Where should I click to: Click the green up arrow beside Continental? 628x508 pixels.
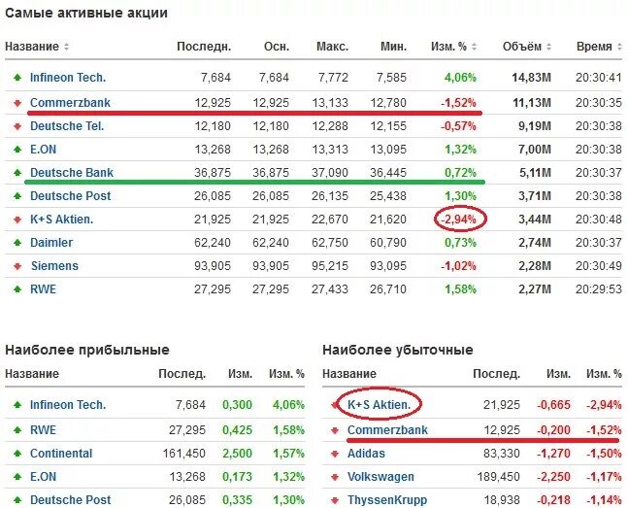pyautogui.click(x=17, y=454)
